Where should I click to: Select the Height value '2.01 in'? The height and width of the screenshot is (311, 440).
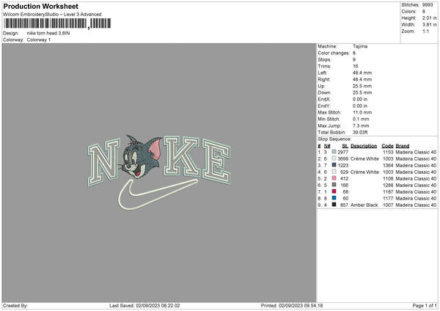point(429,18)
